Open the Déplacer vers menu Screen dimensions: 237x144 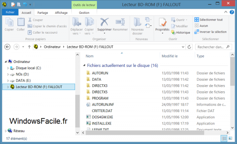click(x=77, y=26)
